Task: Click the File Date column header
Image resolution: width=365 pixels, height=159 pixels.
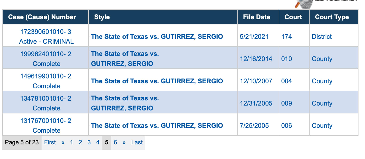Action: coord(256,17)
